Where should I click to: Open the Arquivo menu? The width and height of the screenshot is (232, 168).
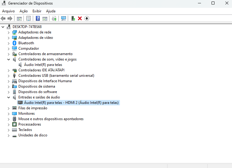[8, 11]
